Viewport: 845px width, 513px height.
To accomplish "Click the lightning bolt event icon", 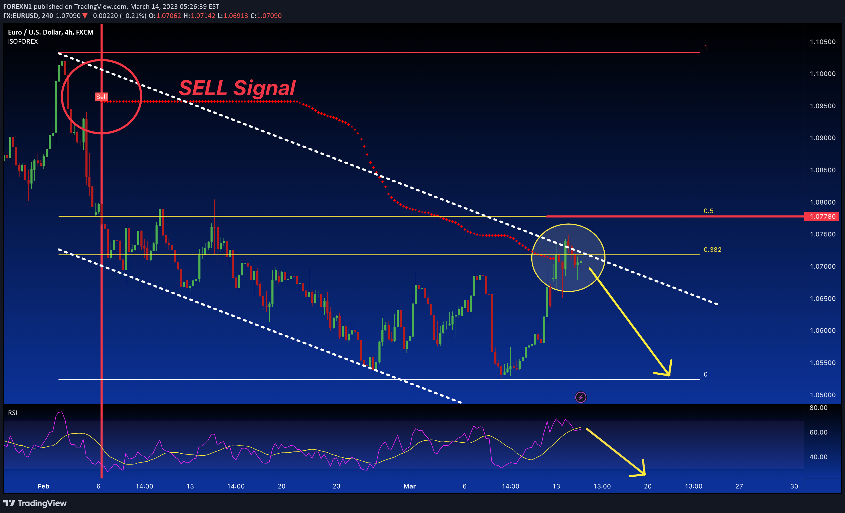I will (580, 397).
